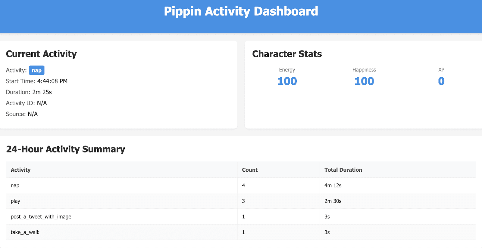This screenshot has width=482, height=248.
Task: Click the Count column header
Action: pyautogui.click(x=250, y=170)
